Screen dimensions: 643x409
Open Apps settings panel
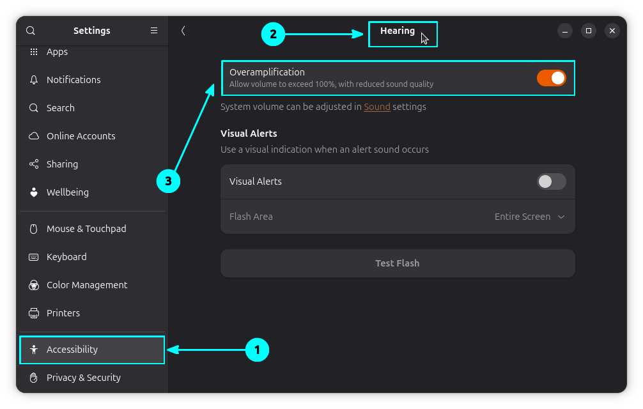pyautogui.click(x=92, y=52)
